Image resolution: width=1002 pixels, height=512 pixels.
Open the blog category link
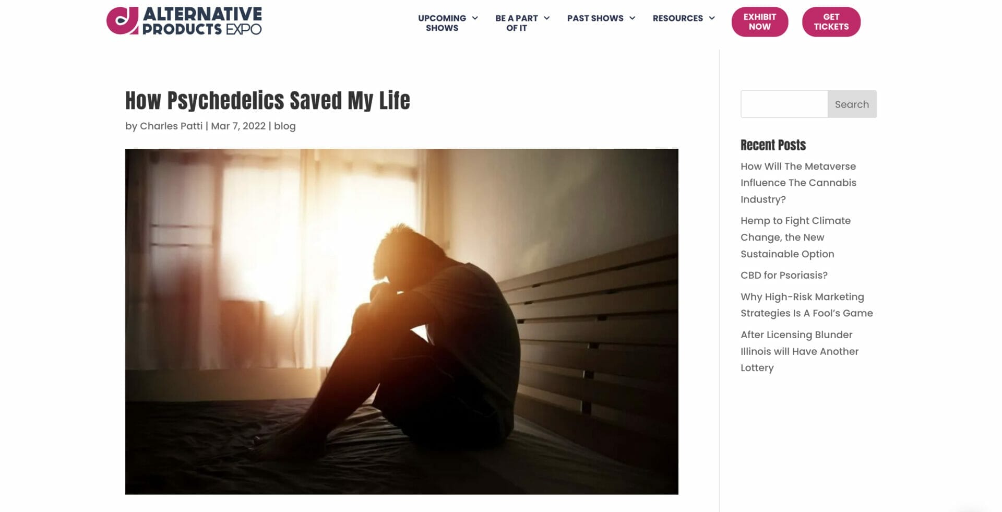[285, 126]
